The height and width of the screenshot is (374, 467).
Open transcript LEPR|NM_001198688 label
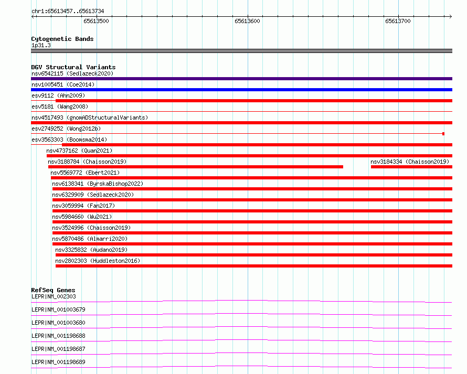tap(58, 336)
